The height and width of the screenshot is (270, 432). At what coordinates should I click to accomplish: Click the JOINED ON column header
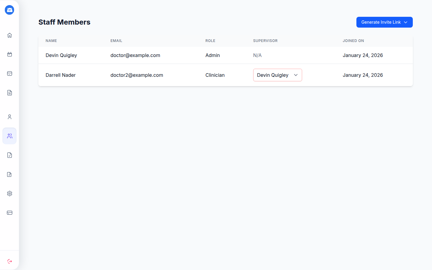point(353,40)
